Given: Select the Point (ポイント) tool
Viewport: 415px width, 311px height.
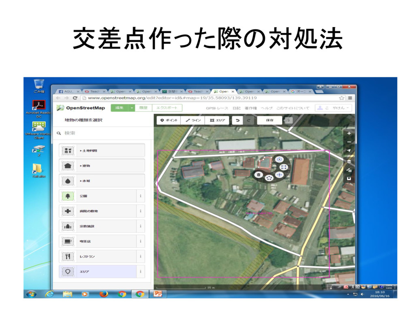Looking at the screenshot, I should coord(169,120).
